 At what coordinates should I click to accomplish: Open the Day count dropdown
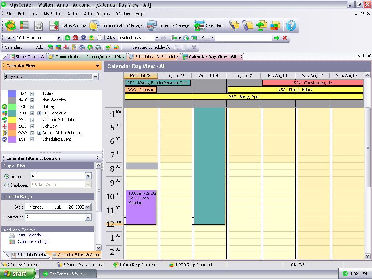tap(88, 217)
